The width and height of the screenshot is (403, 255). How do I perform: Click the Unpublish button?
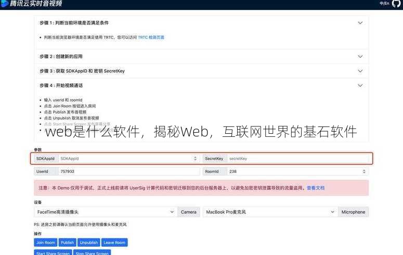pos(89,243)
